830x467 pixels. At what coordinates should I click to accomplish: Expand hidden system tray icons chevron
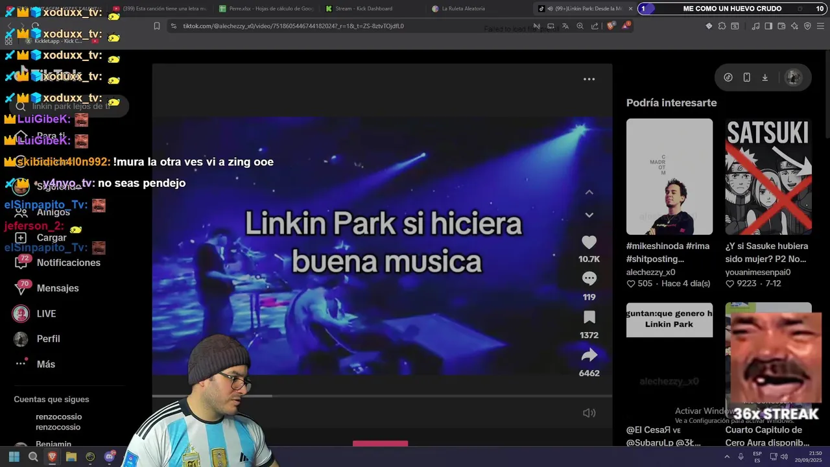(x=727, y=457)
